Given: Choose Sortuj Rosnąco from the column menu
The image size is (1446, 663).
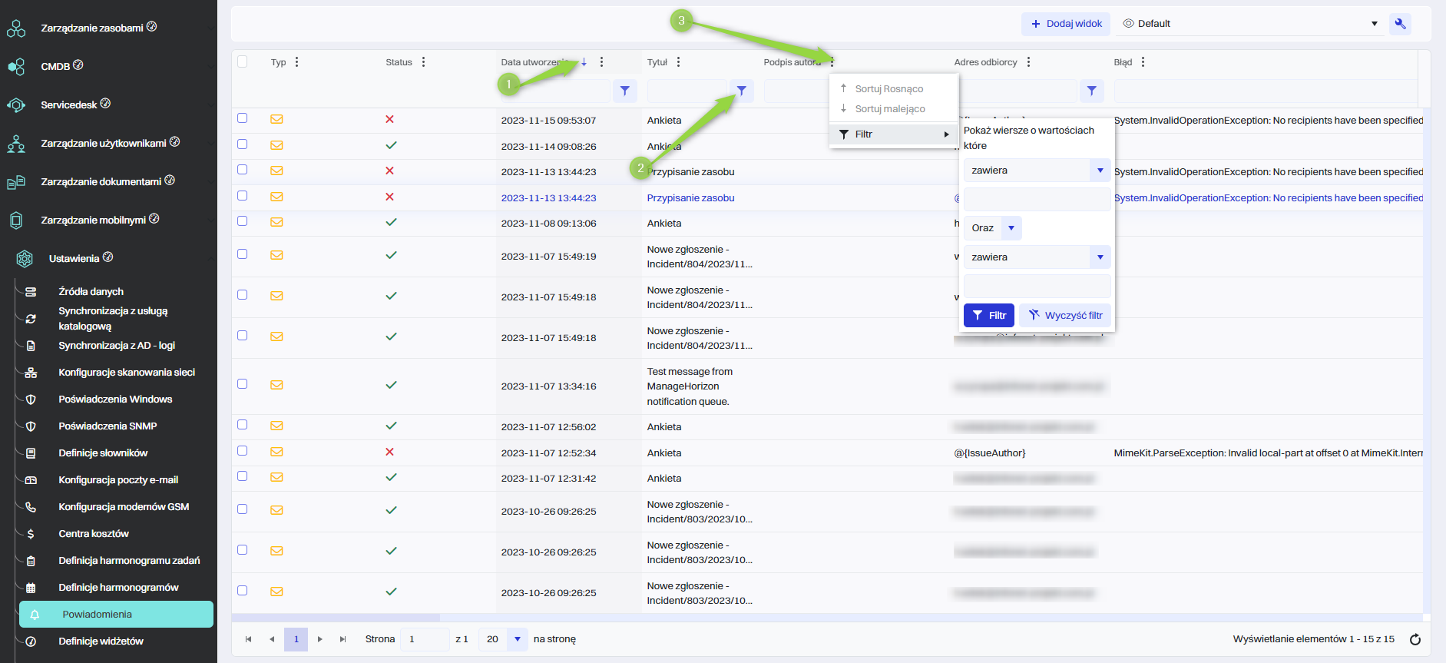Looking at the screenshot, I should coord(888,89).
